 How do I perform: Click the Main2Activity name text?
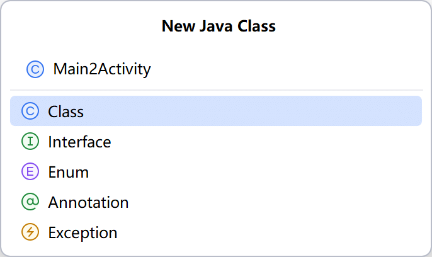coord(102,69)
